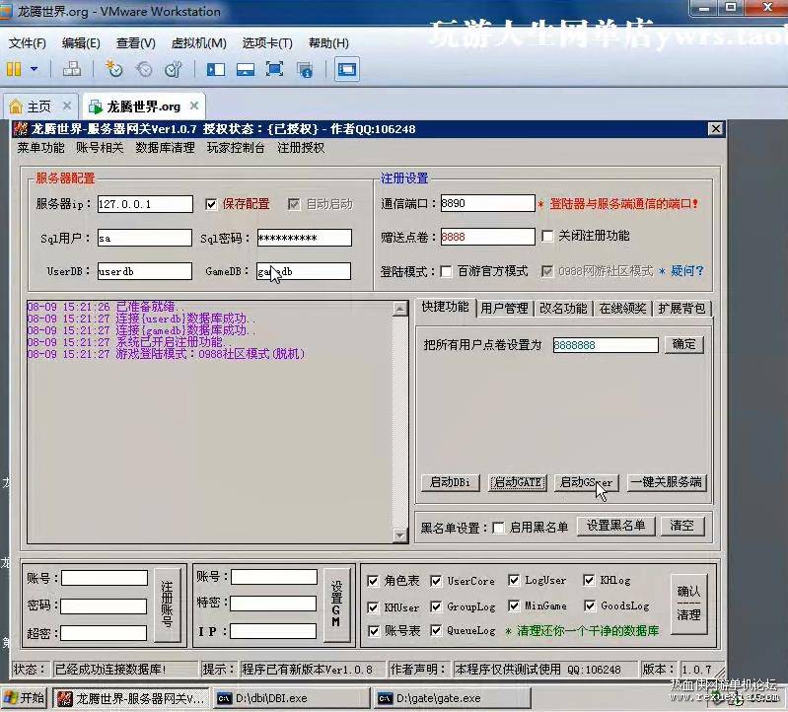The height and width of the screenshot is (712, 788).
Task: Toggle the QueueLog checkbox
Action: tap(436, 630)
